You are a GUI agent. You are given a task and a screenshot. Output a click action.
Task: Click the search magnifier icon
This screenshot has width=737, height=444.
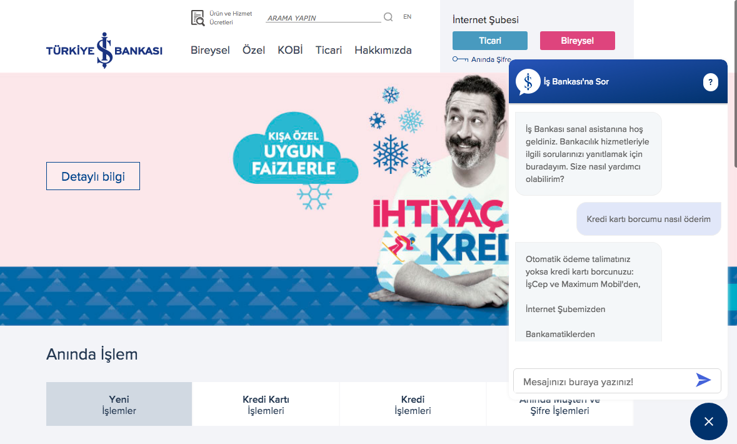(388, 17)
